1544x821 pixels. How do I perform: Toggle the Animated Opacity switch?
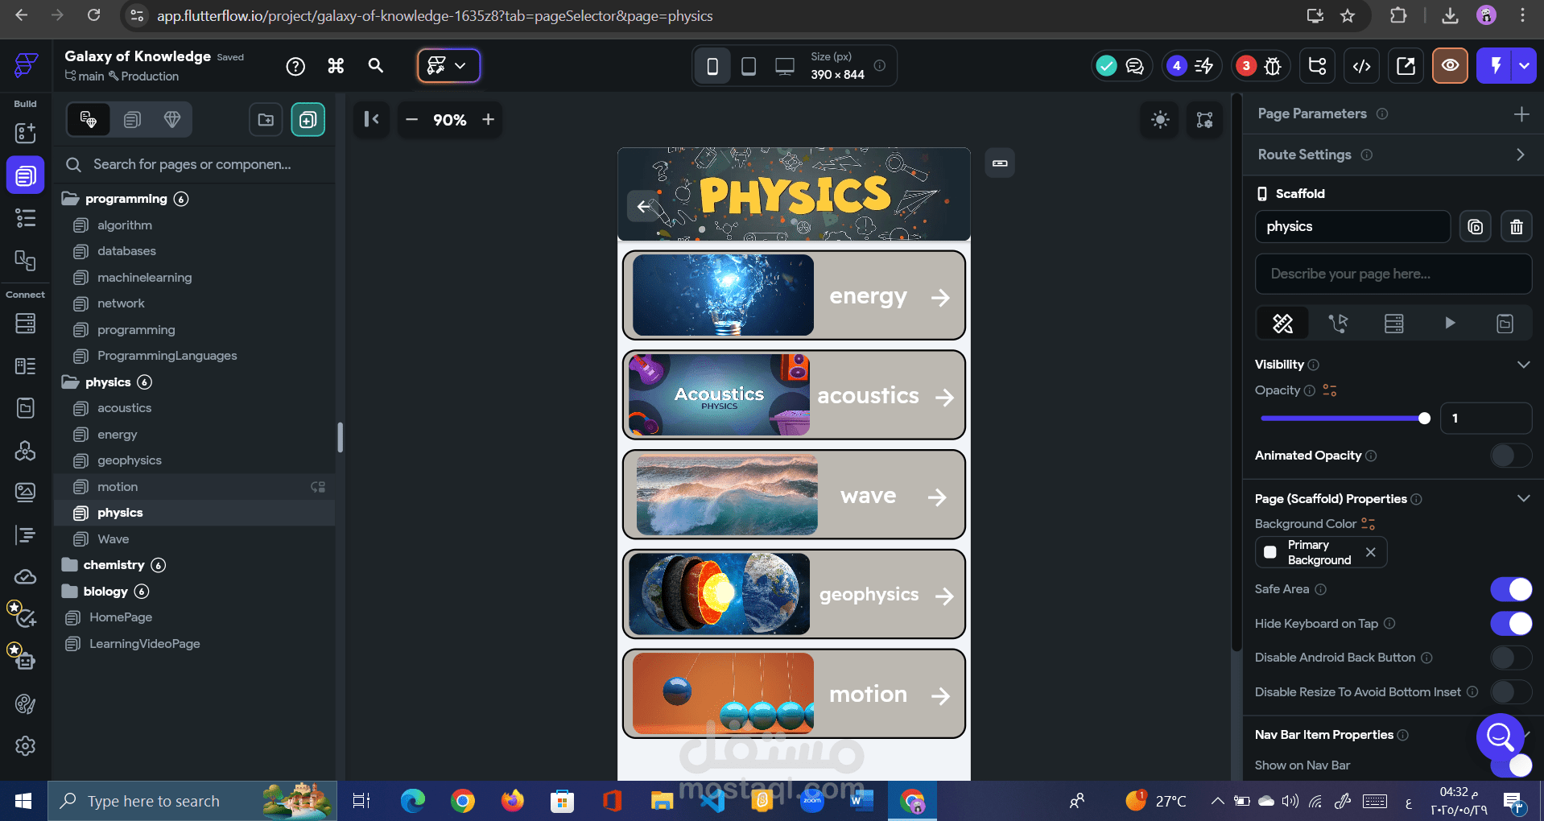coord(1510,456)
